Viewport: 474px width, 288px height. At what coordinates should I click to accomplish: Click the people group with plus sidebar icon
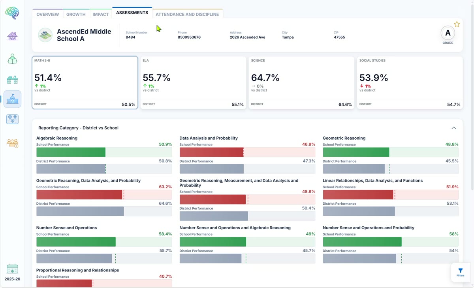pos(12,143)
